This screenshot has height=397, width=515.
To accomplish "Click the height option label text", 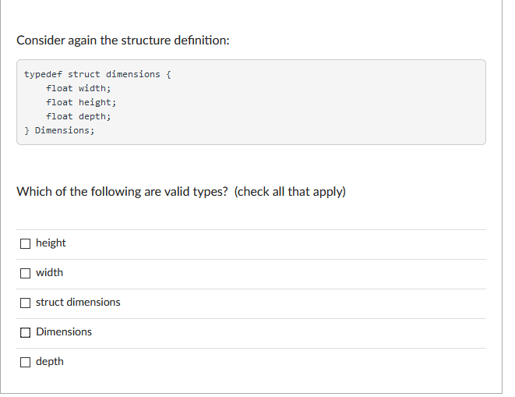I will tap(51, 243).
